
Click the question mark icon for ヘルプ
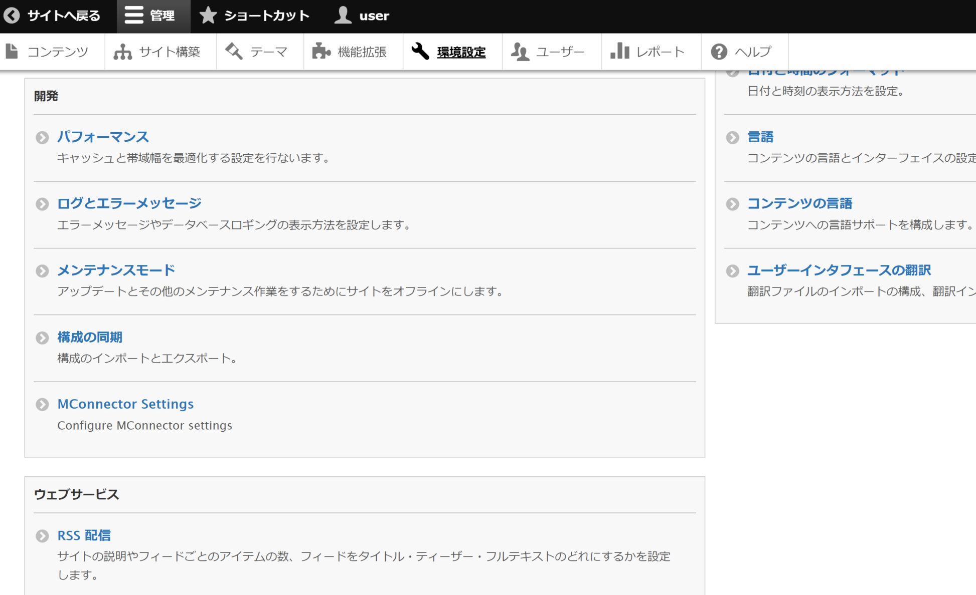(x=719, y=52)
